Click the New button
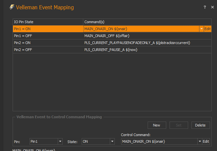This screenshot has height=151, width=217. click(x=157, y=125)
